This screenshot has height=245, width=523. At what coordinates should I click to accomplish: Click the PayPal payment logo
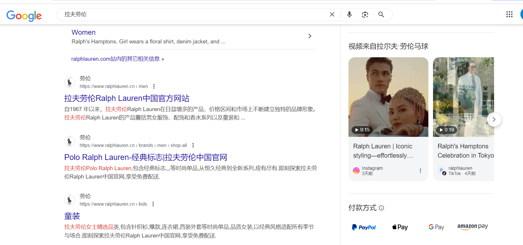click(x=364, y=227)
